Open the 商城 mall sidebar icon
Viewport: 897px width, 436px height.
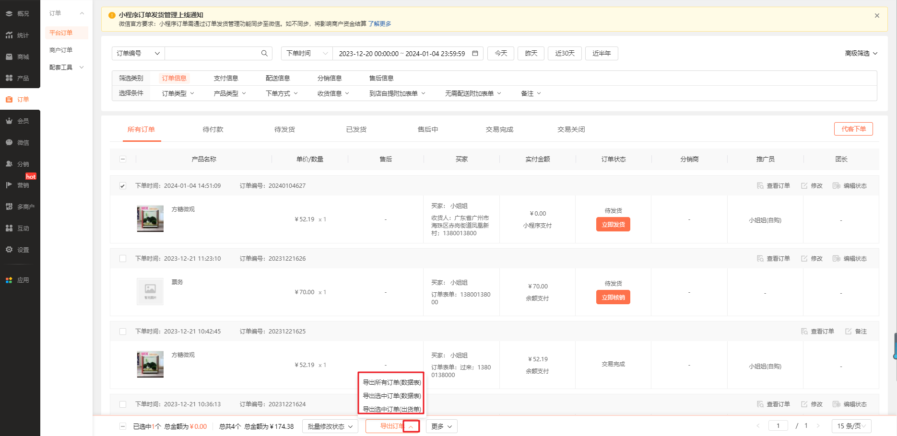tap(9, 57)
